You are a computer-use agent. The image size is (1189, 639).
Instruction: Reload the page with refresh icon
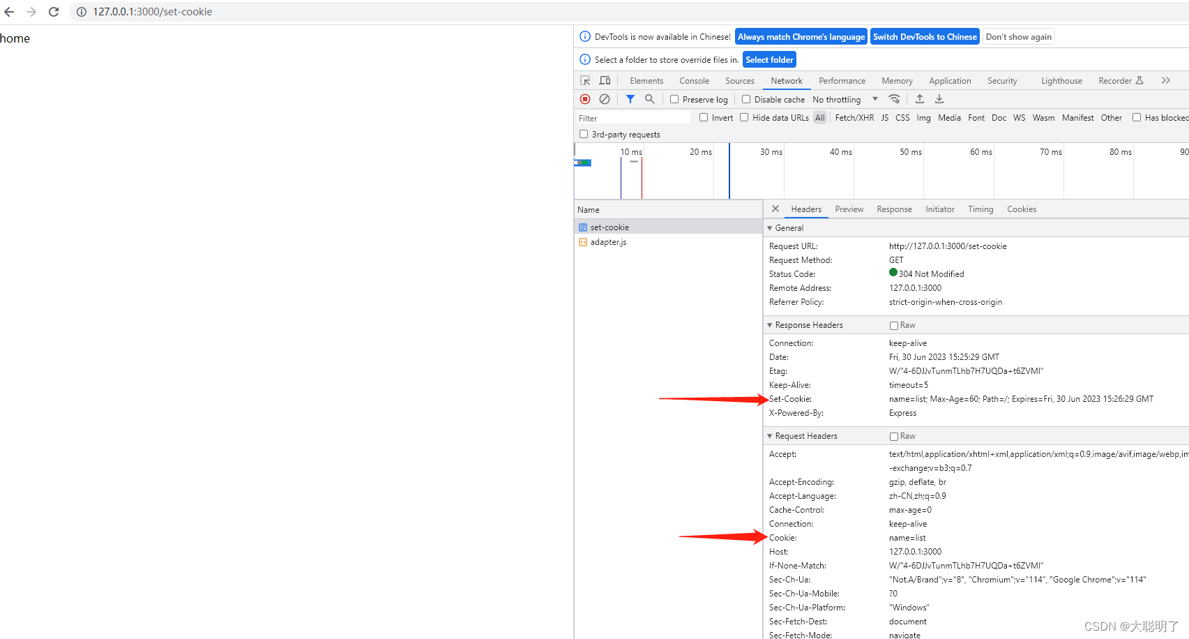click(54, 12)
